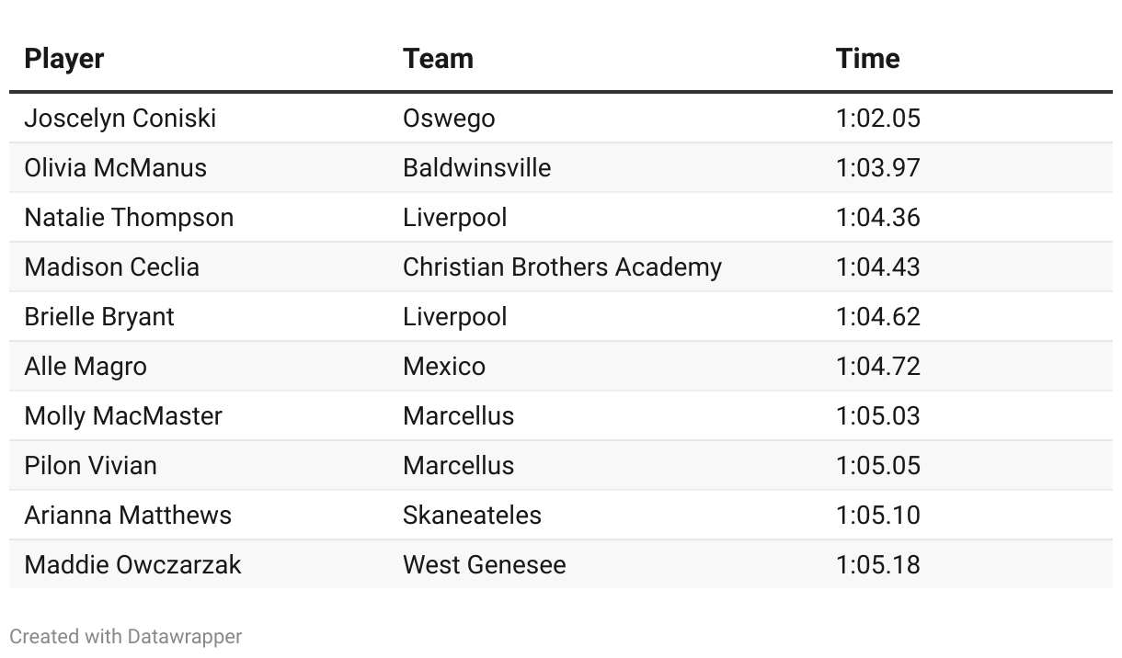Viewport: 1122px width, 658px height.
Task: Click the Madison Ceclia player name
Action: [111, 267]
